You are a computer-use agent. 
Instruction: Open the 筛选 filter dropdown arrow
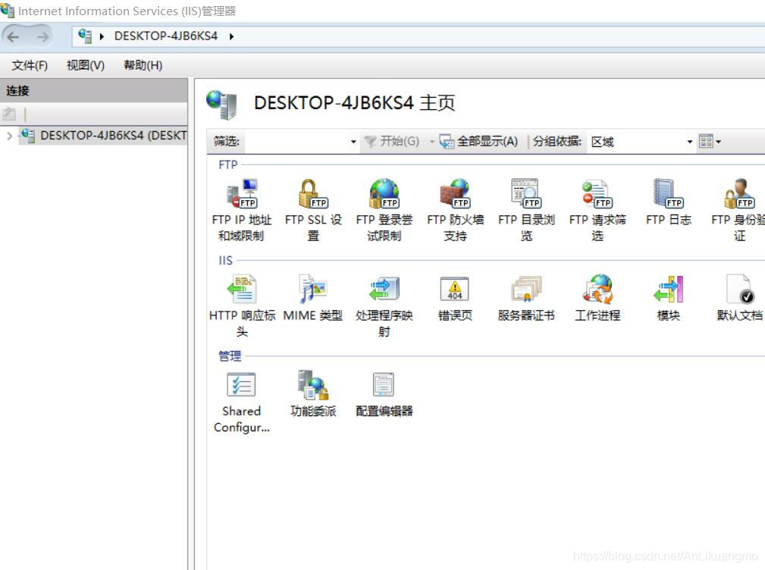coord(353,142)
